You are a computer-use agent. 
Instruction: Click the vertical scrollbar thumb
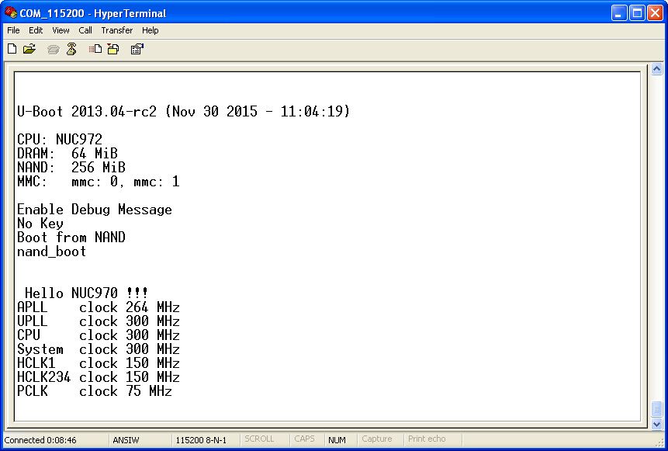click(x=656, y=408)
